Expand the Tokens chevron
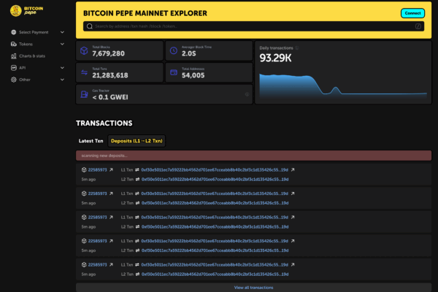438x292 pixels. 62,44
